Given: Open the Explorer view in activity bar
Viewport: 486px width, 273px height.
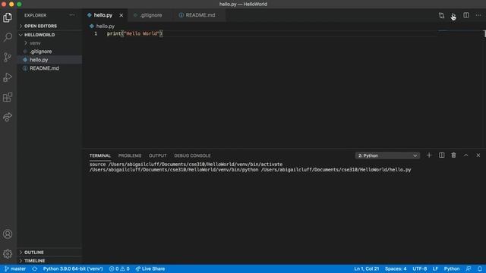Looking at the screenshot, I should pos(8,17).
